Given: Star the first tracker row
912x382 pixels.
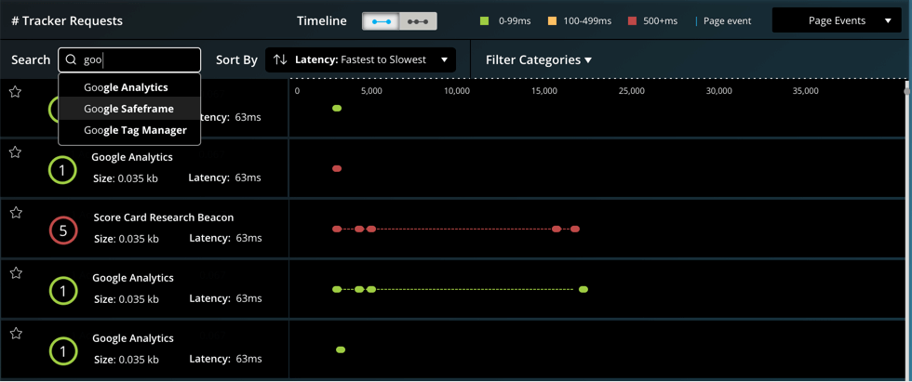Looking at the screenshot, I should click(15, 92).
